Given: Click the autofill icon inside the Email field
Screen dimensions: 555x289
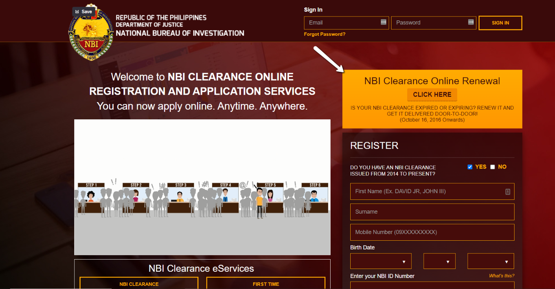Looking at the screenshot, I should tap(382, 23).
